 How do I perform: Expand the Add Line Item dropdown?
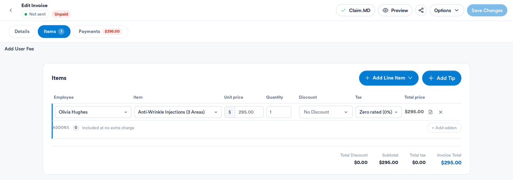coord(389,78)
